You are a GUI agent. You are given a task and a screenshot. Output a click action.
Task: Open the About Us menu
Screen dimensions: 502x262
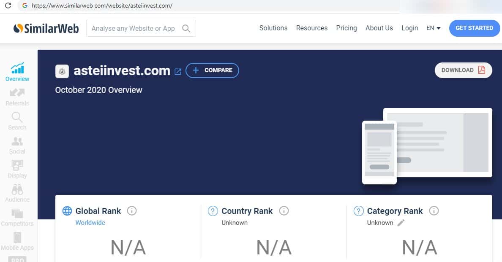coord(379,28)
